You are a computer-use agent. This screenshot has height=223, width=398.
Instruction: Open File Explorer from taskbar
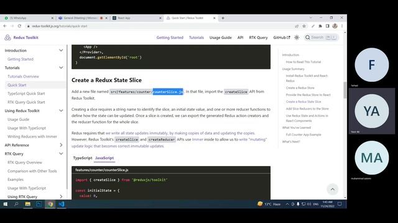[x=27, y=204]
